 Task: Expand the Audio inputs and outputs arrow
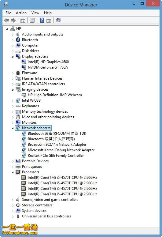click(13, 35)
